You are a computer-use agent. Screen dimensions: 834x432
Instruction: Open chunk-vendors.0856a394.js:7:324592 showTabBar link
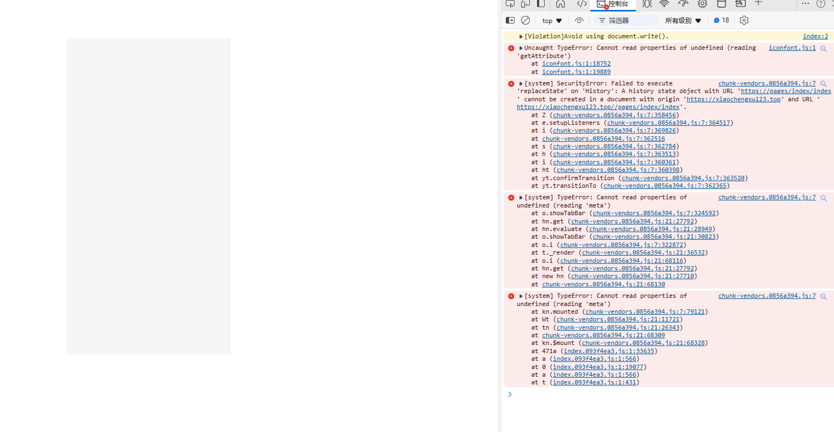coord(654,213)
